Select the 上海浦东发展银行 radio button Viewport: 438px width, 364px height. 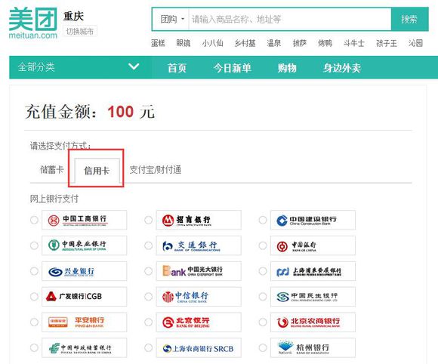pos(263,271)
